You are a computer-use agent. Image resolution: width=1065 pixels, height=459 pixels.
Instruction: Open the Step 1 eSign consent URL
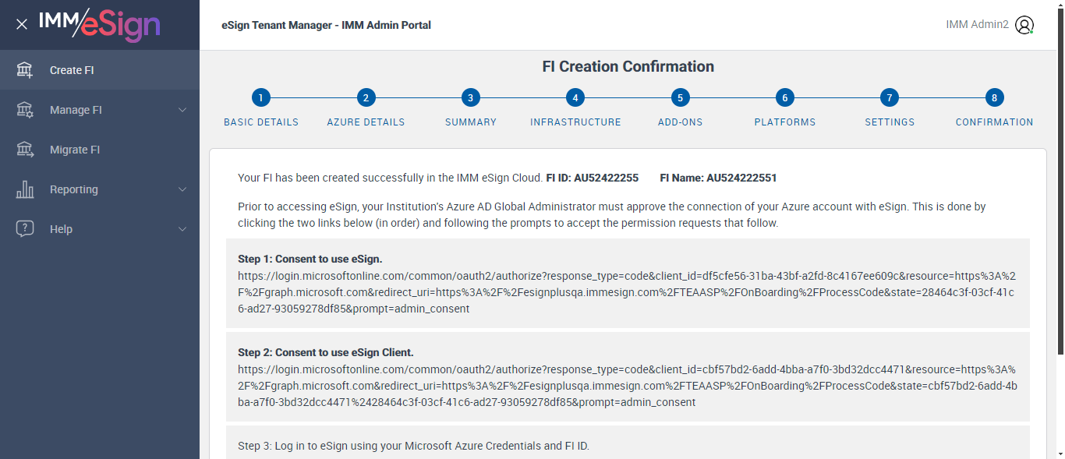(626, 292)
